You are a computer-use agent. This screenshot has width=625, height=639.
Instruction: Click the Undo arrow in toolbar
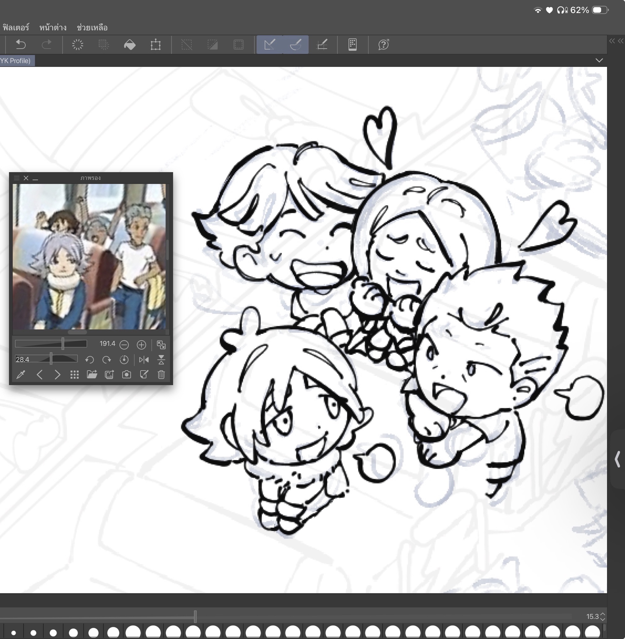(x=21, y=44)
